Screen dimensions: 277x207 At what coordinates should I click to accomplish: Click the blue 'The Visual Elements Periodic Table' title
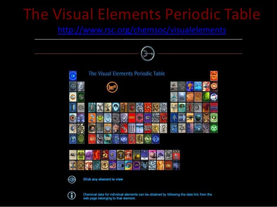(x=127, y=74)
